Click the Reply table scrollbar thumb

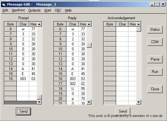(x=89, y=45)
